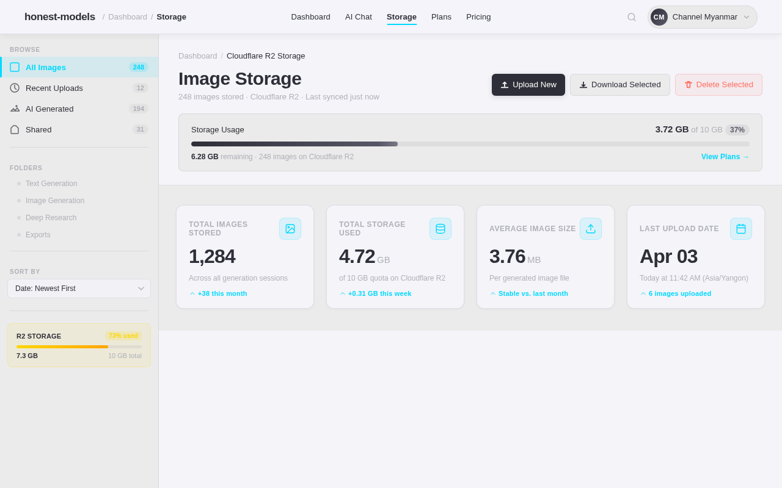
Task: Open the Date: Newest First sort dropdown
Action: coord(79,289)
